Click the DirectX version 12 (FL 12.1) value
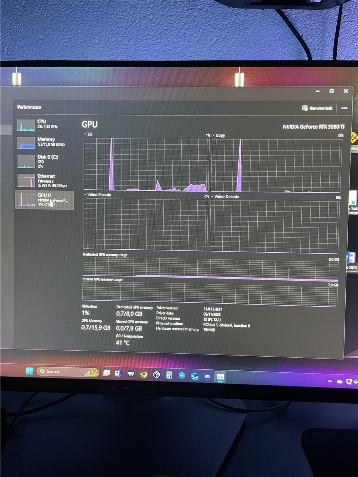This screenshot has width=358, height=477. pyautogui.click(x=212, y=319)
